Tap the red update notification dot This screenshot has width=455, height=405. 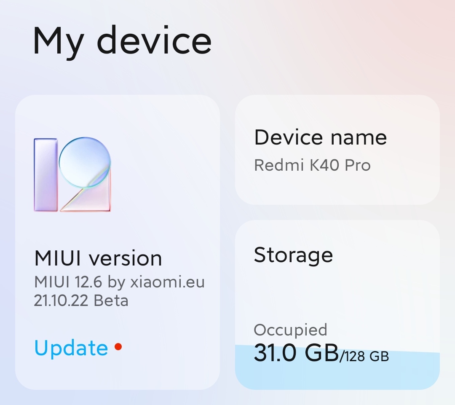(118, 347)
